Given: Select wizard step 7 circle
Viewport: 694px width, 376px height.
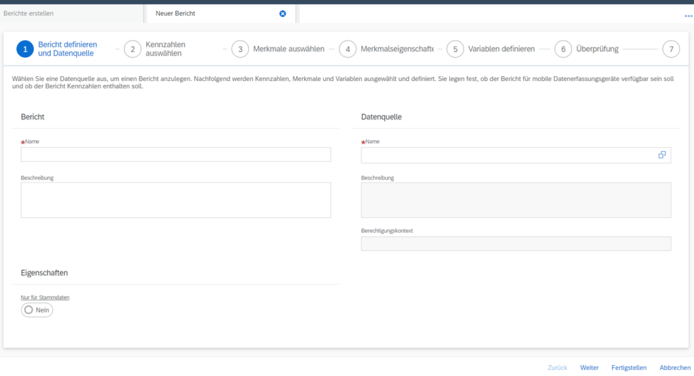Looking at the screenshot, I should pos(671,49).
